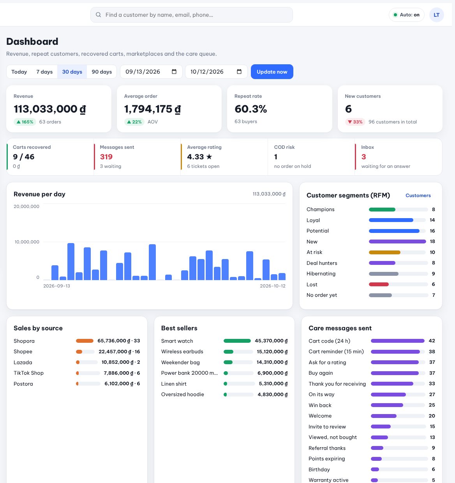Click the Revenue per day chart title
The height and width of the screenshot is (483, 455).
click(39, 194)
